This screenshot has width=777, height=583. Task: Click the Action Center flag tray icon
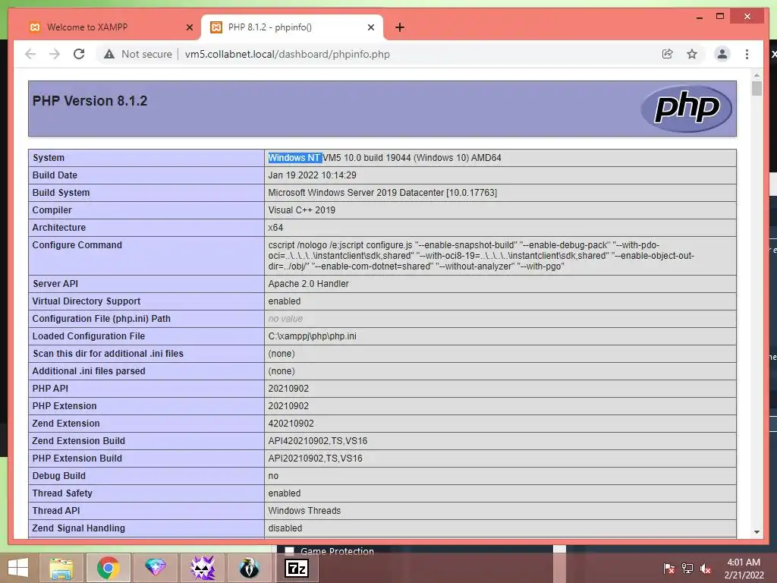tap(668, 569)
